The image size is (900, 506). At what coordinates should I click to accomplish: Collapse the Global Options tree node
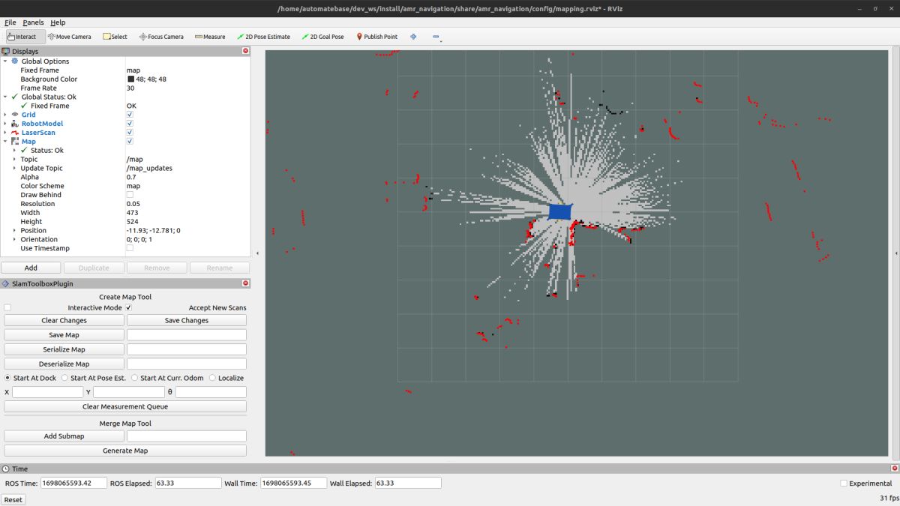point(5,61)
